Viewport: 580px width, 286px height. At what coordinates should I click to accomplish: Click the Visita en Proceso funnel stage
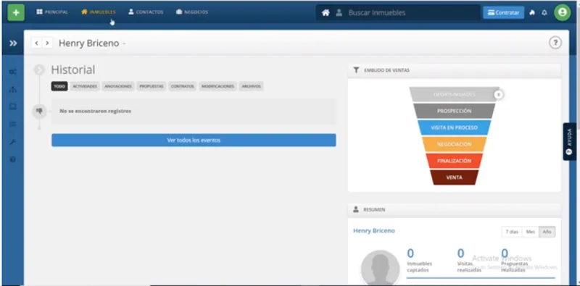click(x=455, y=127)
